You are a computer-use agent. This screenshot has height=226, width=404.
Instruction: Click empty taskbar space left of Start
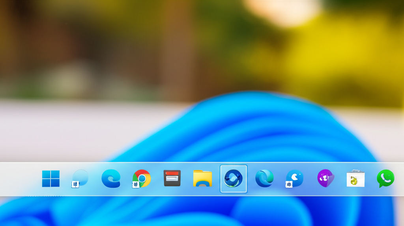coord(20,179)
